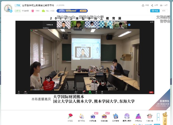This screenshot has height=125, width=173.
Task: Click the uploader name next to UP 5
Action: coord(25,11)
